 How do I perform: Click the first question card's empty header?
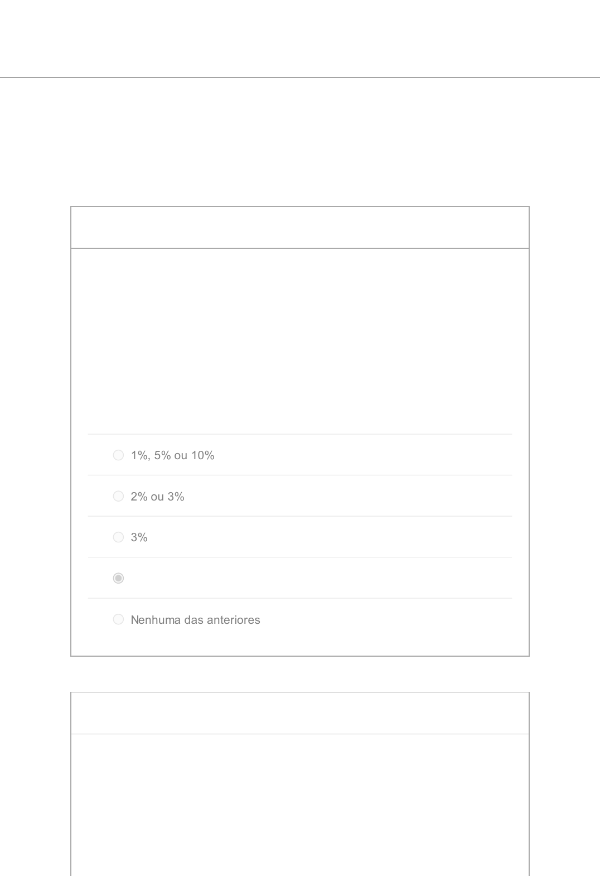[299, 227]
